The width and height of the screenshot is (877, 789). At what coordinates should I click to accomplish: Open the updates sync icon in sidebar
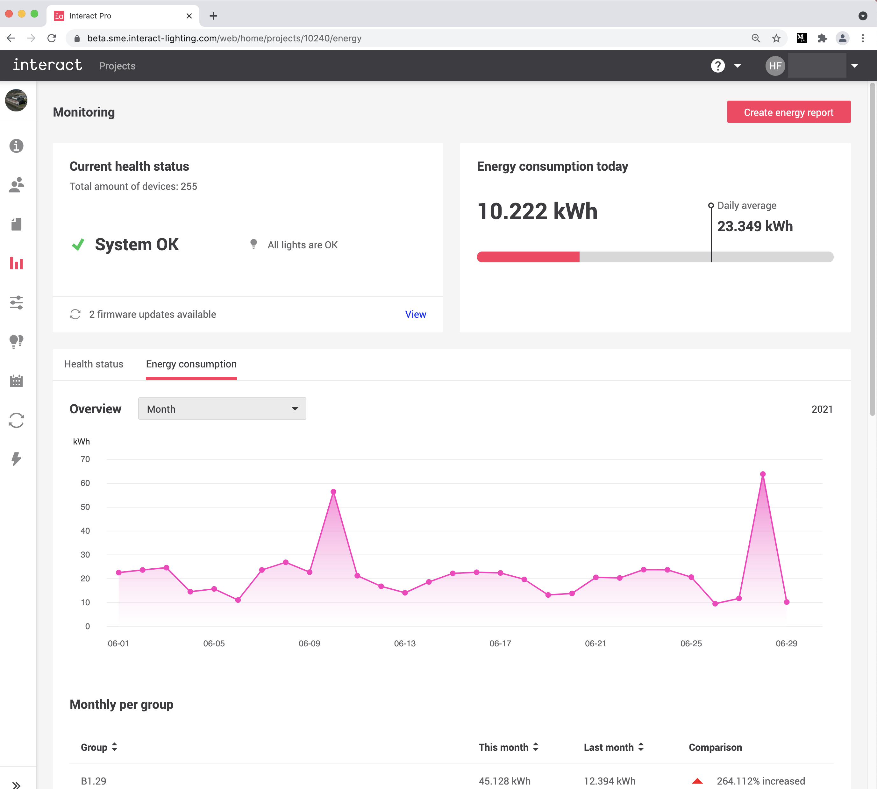click(x=17, y=420)
